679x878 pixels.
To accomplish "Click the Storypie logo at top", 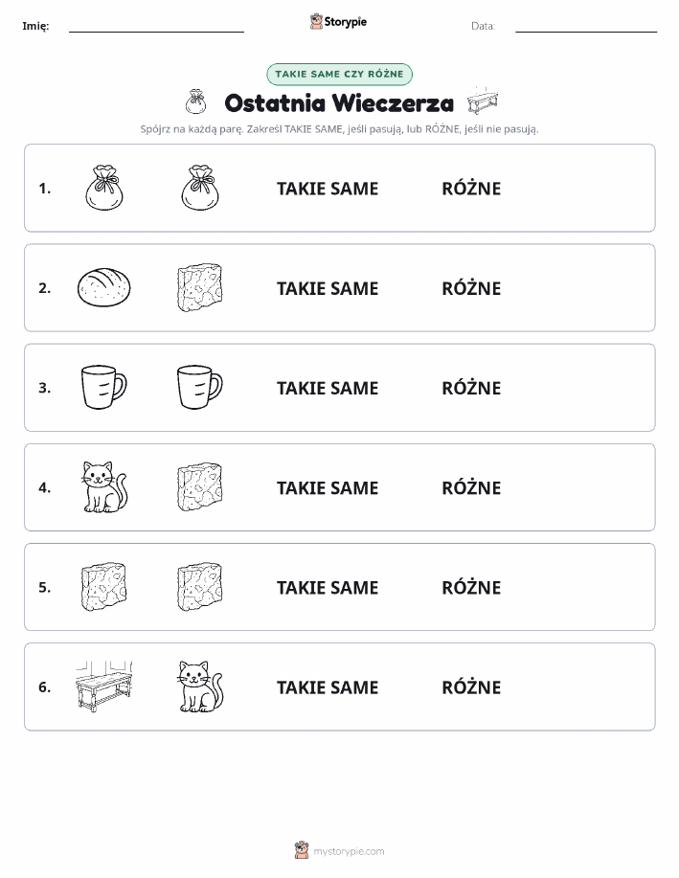I will tap(338, 22).
